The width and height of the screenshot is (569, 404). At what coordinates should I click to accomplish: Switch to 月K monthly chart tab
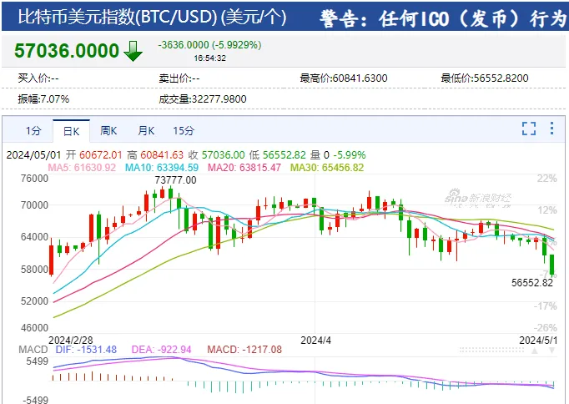click(x=146, y=130)
